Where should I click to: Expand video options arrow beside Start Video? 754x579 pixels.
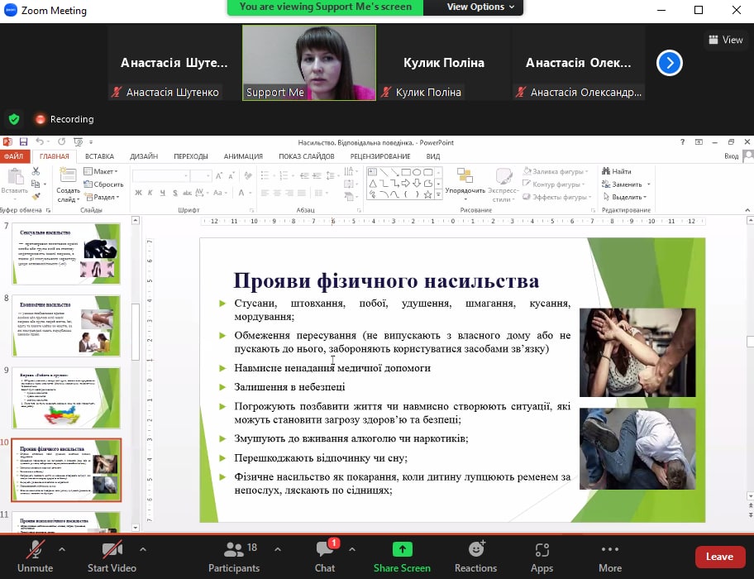coord(142,548)
